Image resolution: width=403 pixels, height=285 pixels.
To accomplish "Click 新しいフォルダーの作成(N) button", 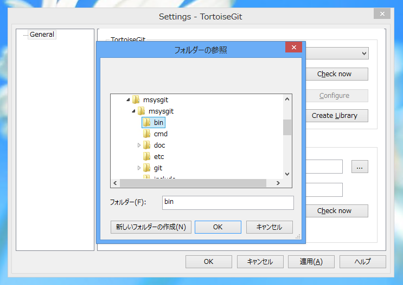I will (151, 227).
